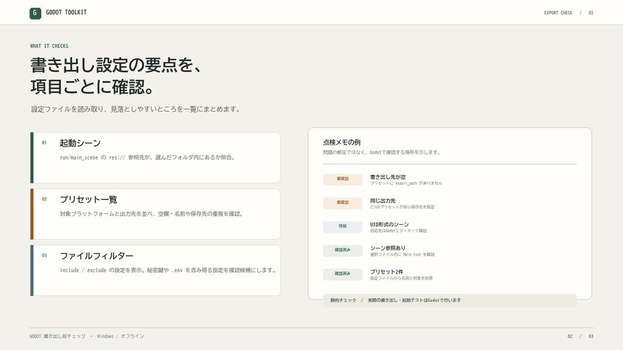
Task: Open the ファイルフィルター card
Action: 155,270
